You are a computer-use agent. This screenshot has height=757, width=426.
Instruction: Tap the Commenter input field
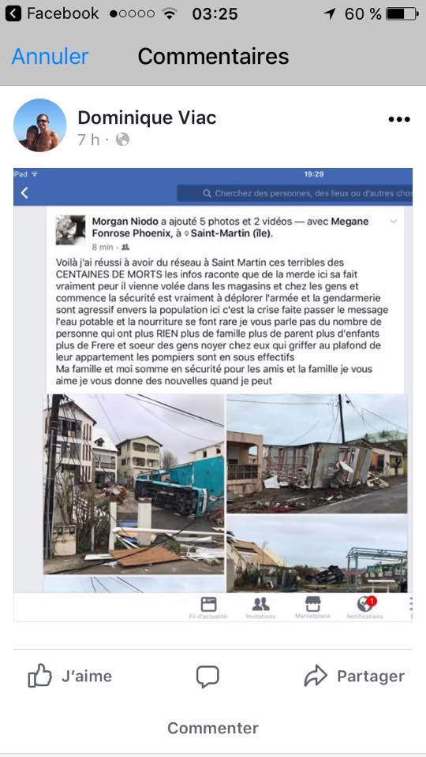213,728
